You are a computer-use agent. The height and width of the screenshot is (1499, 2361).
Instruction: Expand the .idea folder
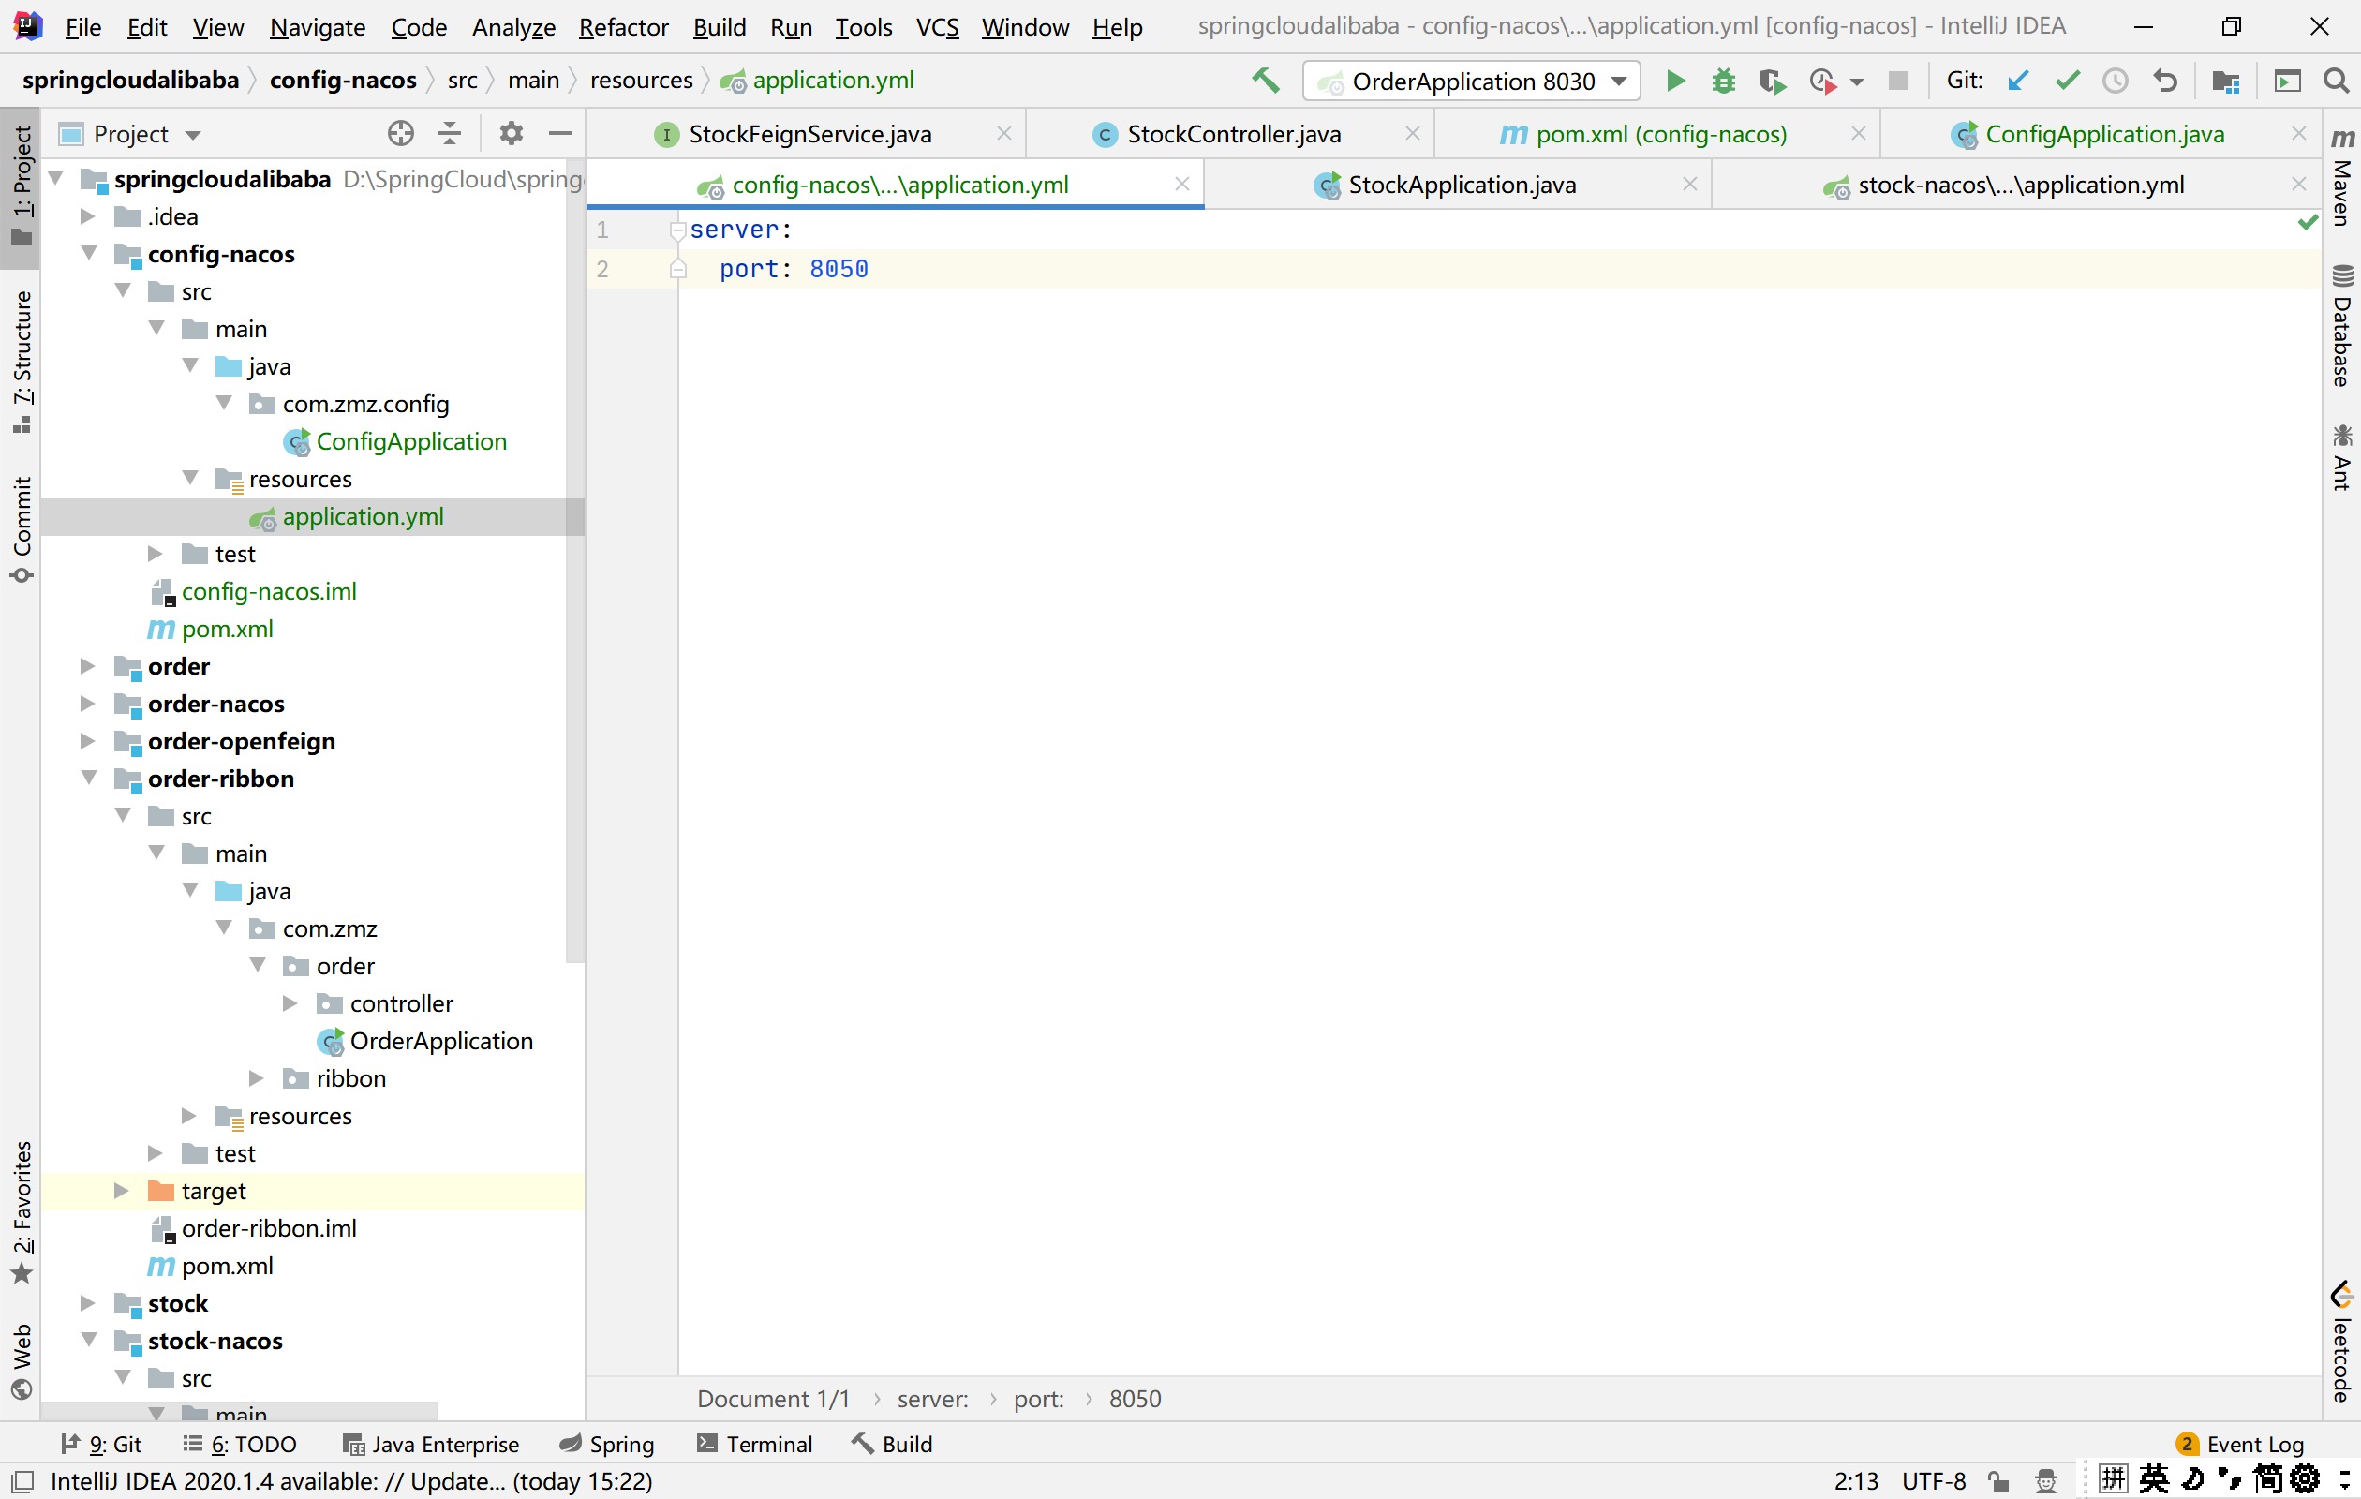[x=87, y=215]
